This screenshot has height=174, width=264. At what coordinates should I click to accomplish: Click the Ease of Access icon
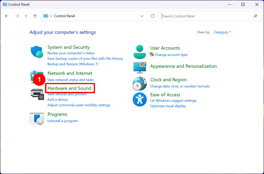140,99
